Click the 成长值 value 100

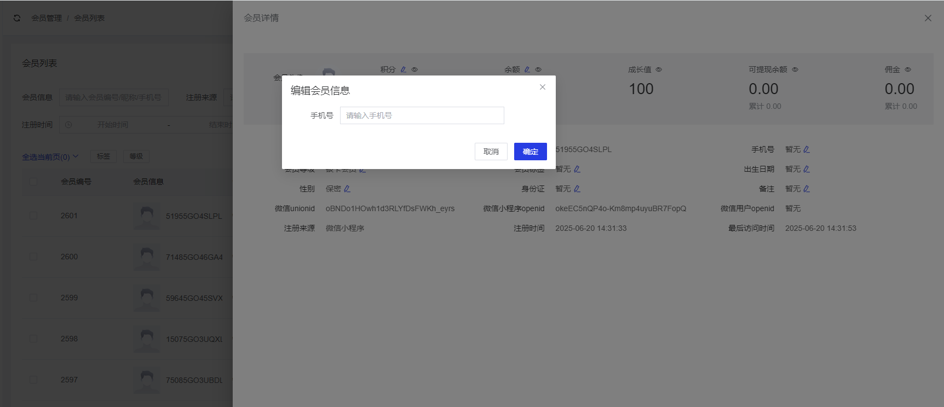[641, 89]
